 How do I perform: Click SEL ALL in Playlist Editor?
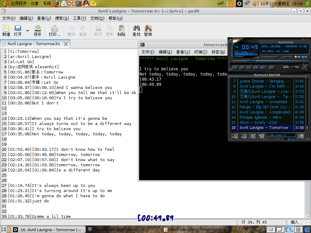pyautogui.click(x=252, y=136)
